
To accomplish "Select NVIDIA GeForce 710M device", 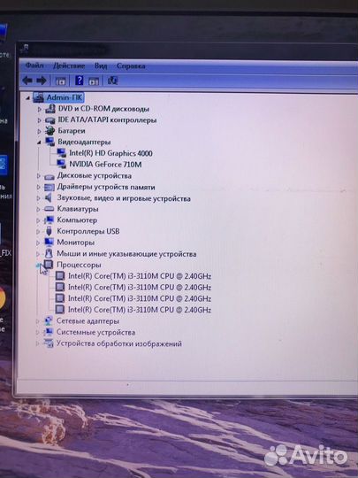I will click(x=105, y=165).
